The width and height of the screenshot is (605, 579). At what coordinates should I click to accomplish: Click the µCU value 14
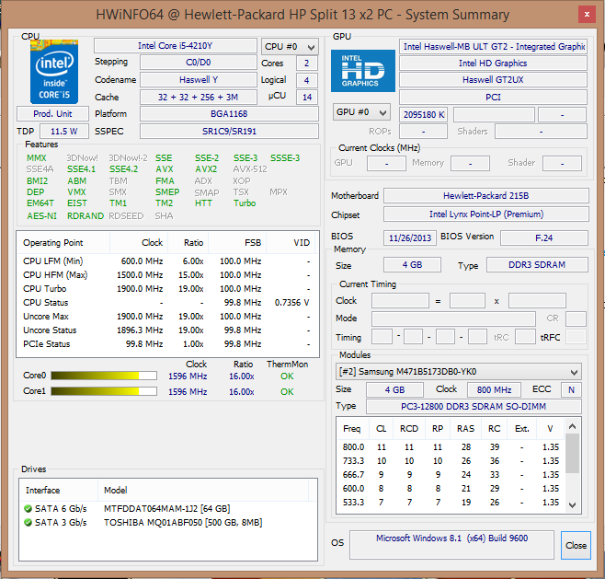click(x=307, y=98)
